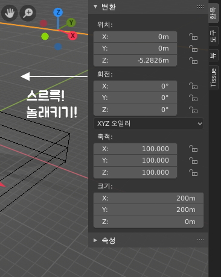Click location Z field showing -5.2826m
The height and width of the screenshot is (277, 221).
[x=135, y=60]
